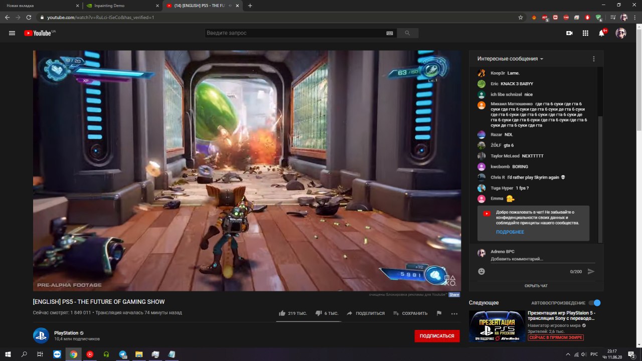Screen dimensions: 642x361
Task: Focus the YouTube search input field
Action: pyautogui.click(x=296, y=33)
